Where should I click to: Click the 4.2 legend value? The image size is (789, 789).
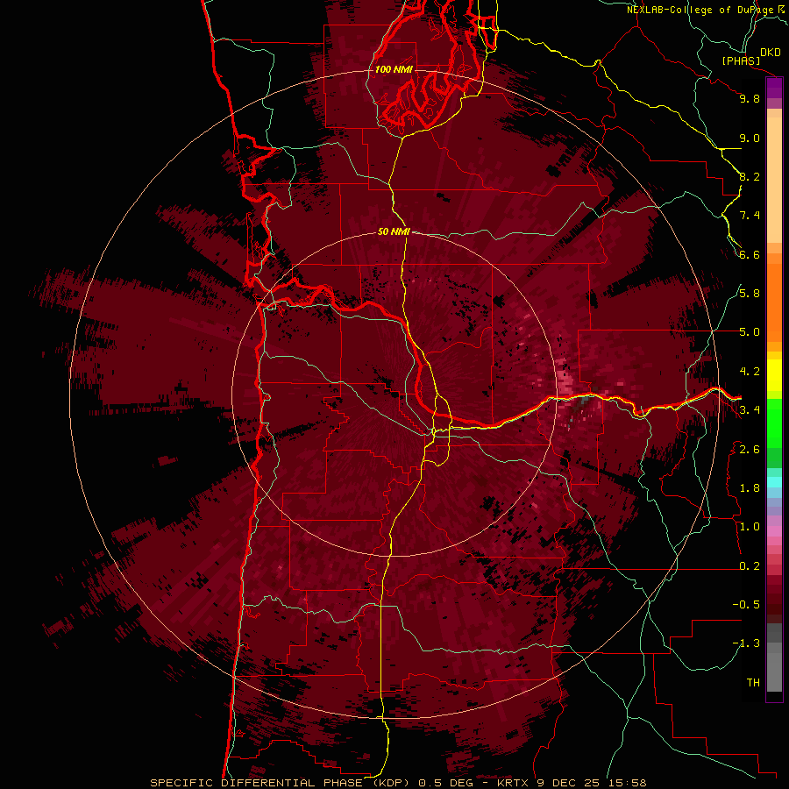750,372
